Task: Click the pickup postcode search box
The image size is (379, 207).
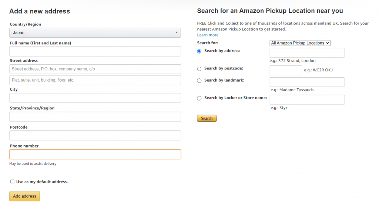Action: [286, 70]
